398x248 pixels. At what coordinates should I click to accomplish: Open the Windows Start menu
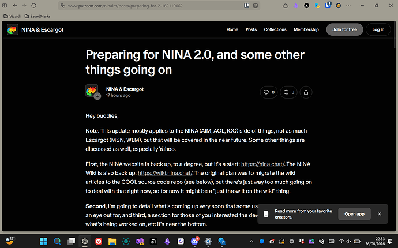pos(43,241)
